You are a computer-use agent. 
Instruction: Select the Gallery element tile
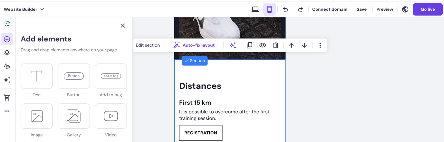coord(74,116)
